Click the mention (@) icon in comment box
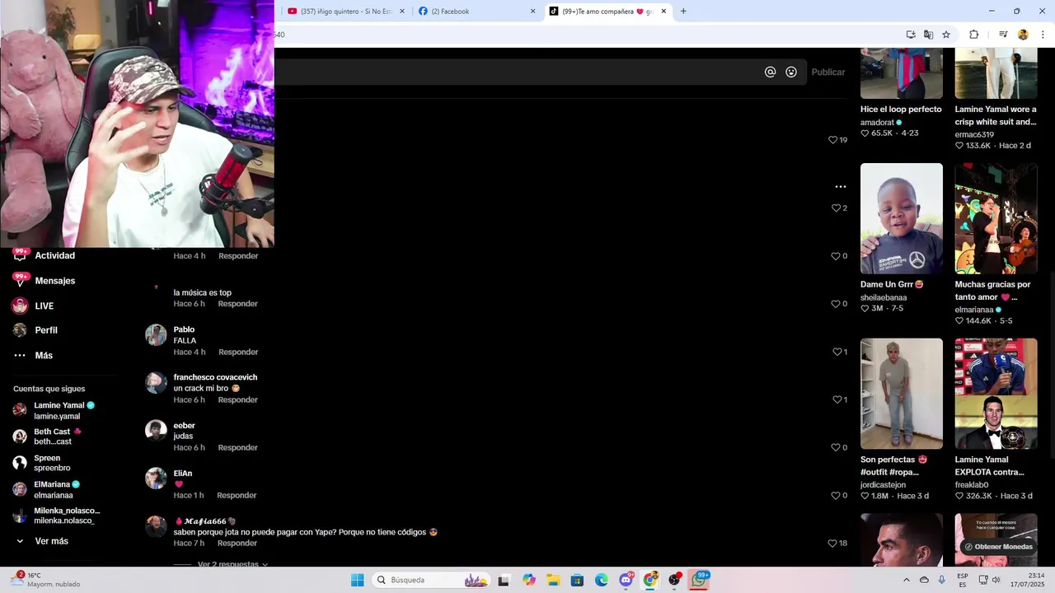The image size is (1055, 593). pos(770,72)
